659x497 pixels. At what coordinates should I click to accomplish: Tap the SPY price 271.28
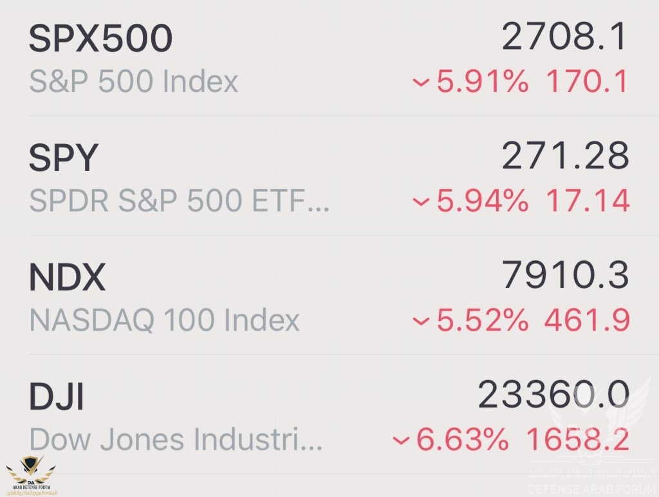564,158
